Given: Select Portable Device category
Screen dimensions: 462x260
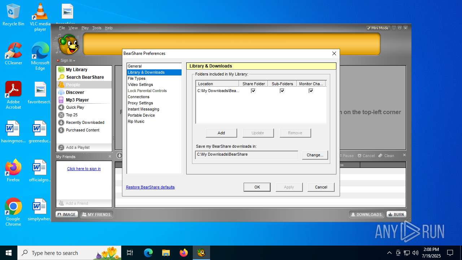Looking at the screenshot, I should coord(154,115).
